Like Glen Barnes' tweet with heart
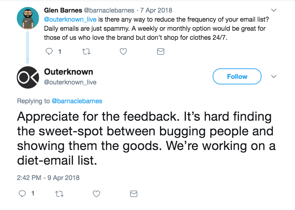 tap(123, 52)
